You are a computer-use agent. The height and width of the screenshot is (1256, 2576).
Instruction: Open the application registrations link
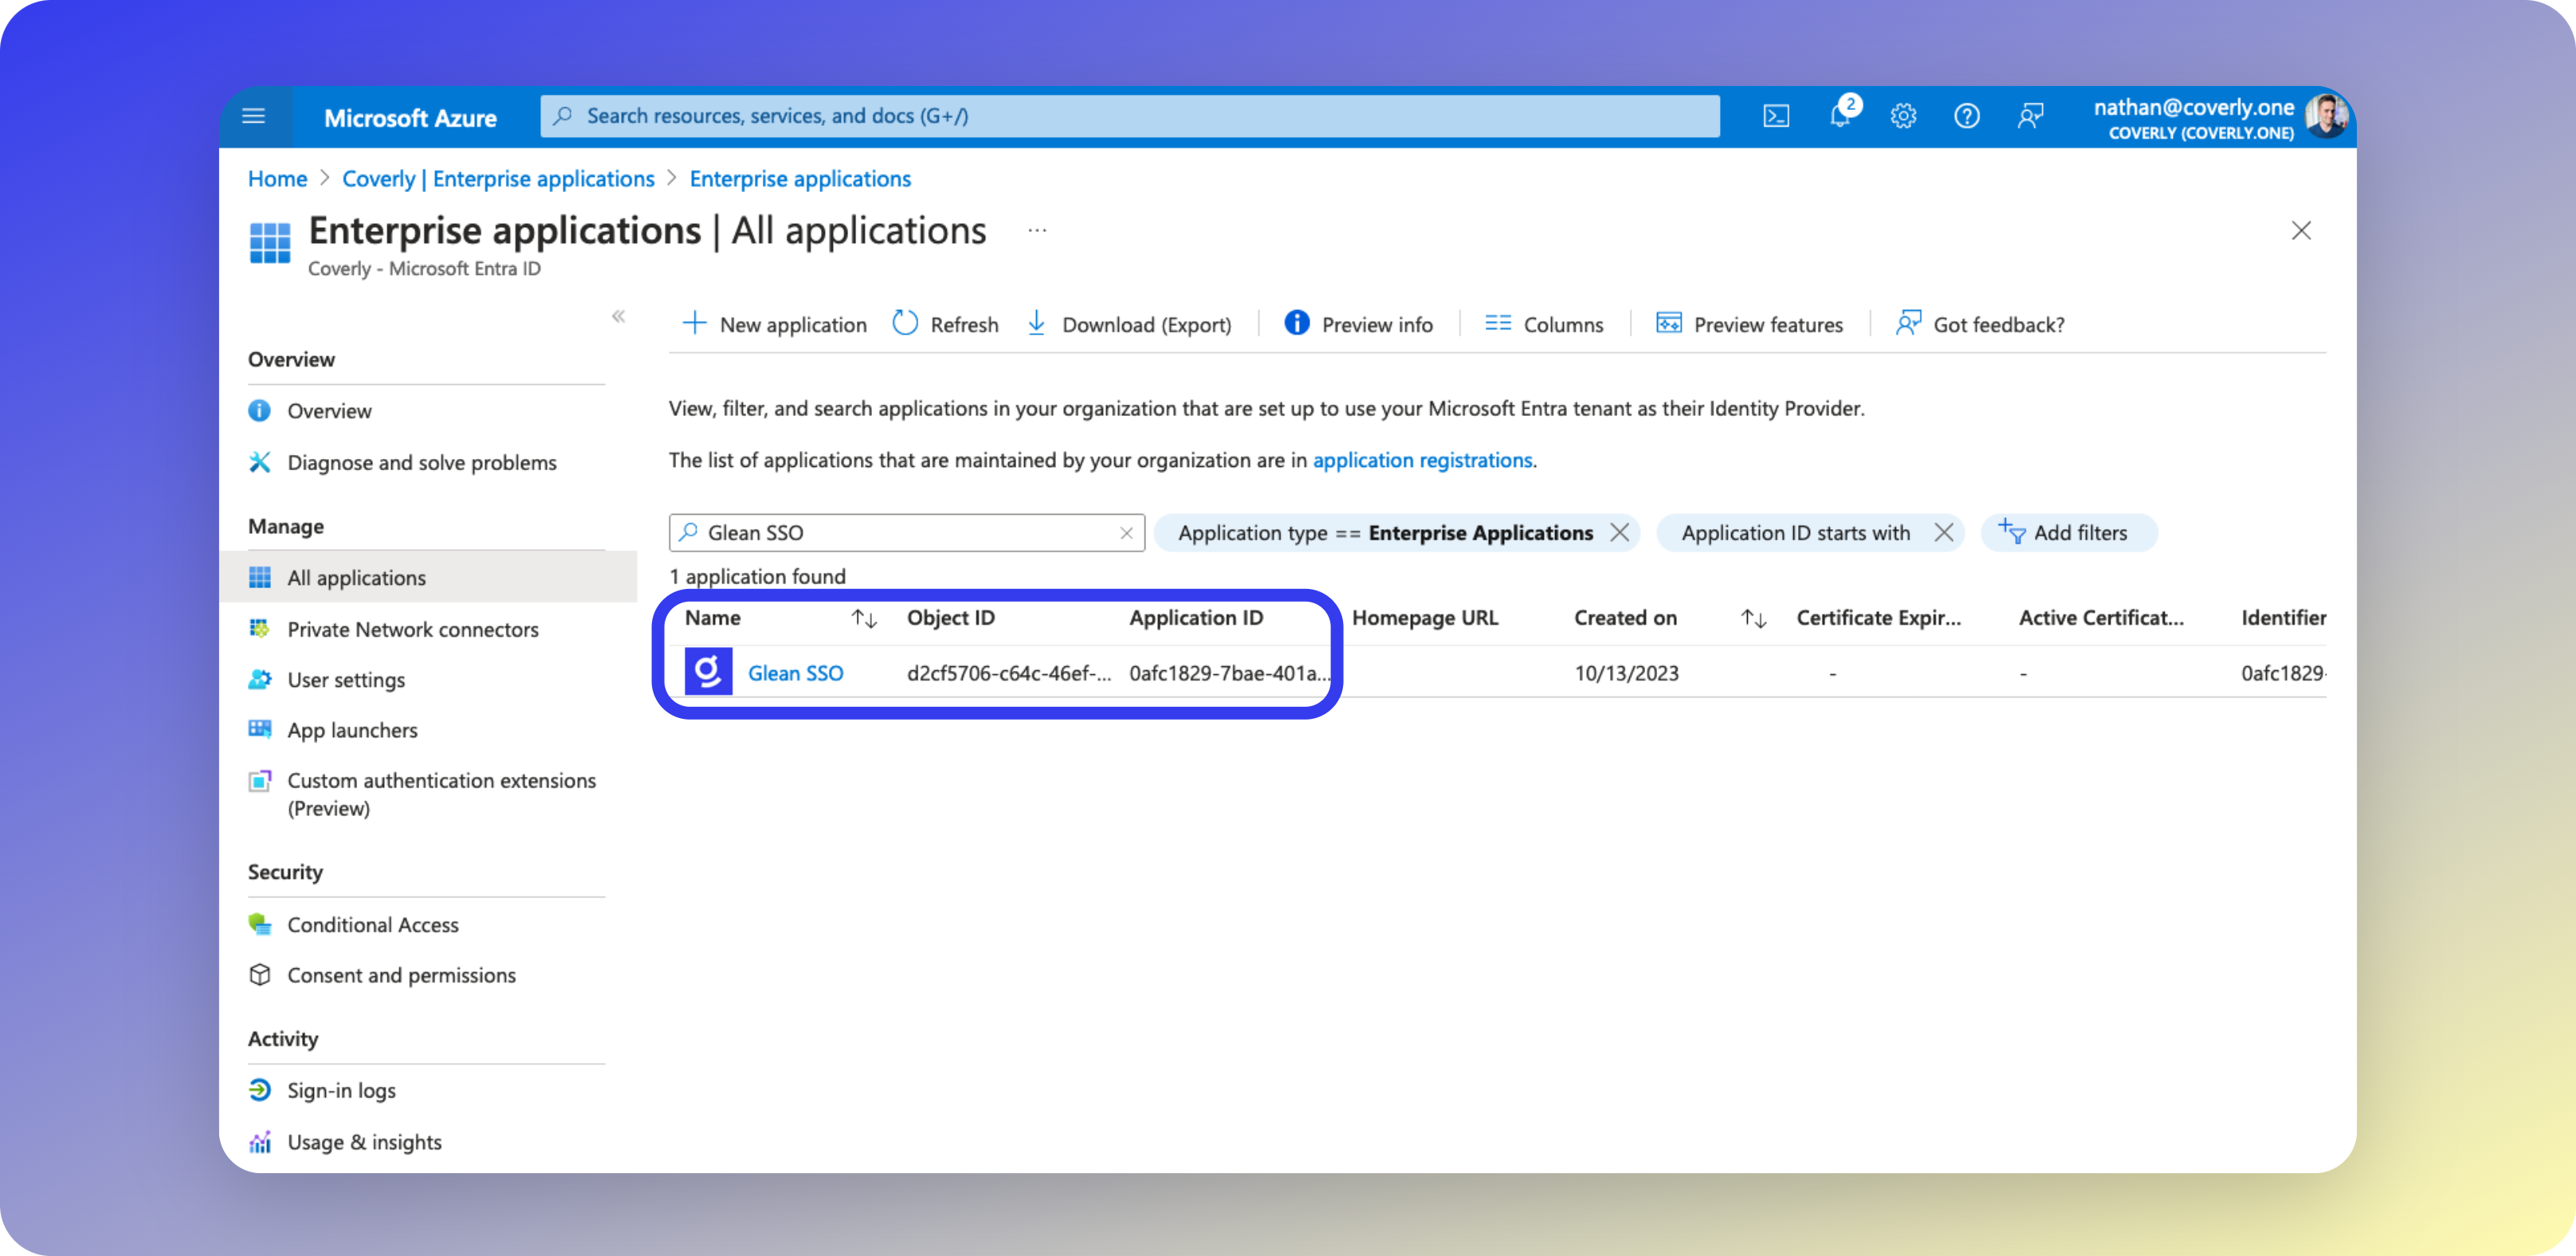click(1422, 460)
